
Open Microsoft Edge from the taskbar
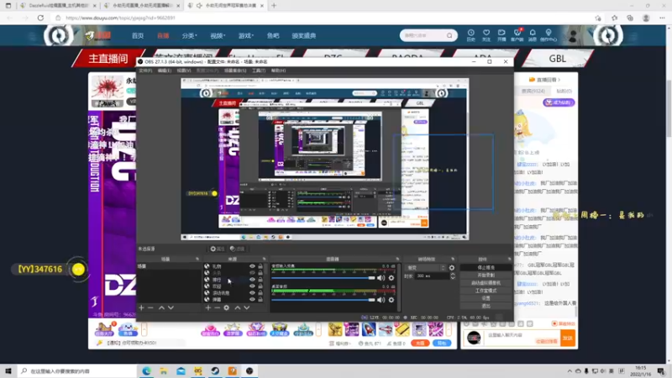[x=146, y=371]
